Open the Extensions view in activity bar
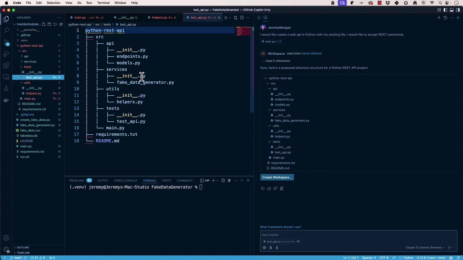This screenshot has width=463, height=260. pyautogui.click(x=6, y=65)
